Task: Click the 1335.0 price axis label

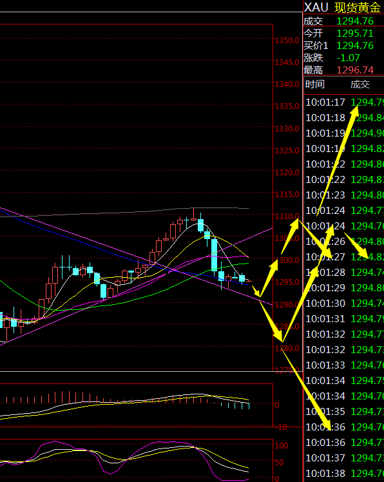Action: pyautogui.click(x=287, y=106)
